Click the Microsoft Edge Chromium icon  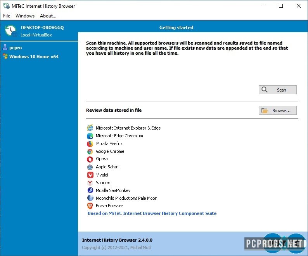pyautogui.click(x=90, y=136)
